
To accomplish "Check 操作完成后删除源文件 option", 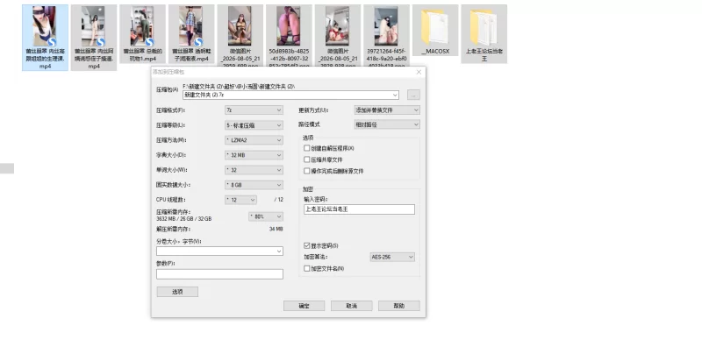I will point(306,171).
